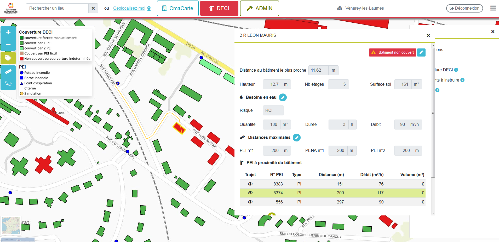Select the ruler measurement tool
The width and height of the screenshot is (499, 242).
(x=8, y=71)
